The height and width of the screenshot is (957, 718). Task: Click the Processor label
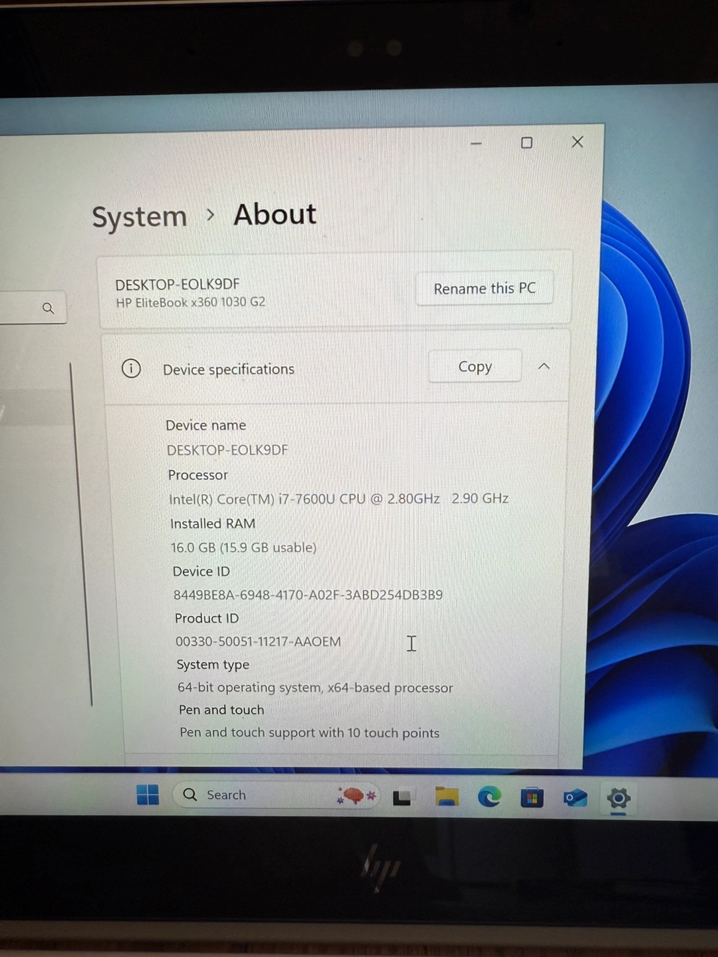click(x=198, y=475)
